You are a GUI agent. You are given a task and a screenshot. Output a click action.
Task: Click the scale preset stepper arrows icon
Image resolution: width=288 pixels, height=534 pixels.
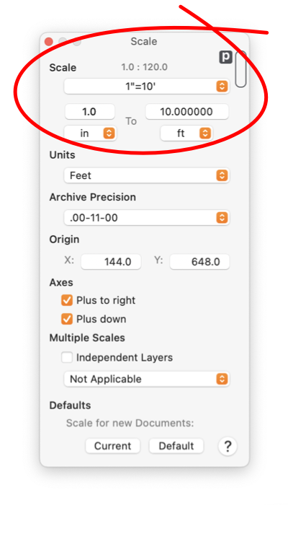pos(222,87)
